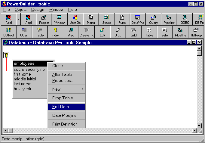Click the primary key icon above employees table
The image size is (205, 143).
pyautogui.click(x=6, y=55)
